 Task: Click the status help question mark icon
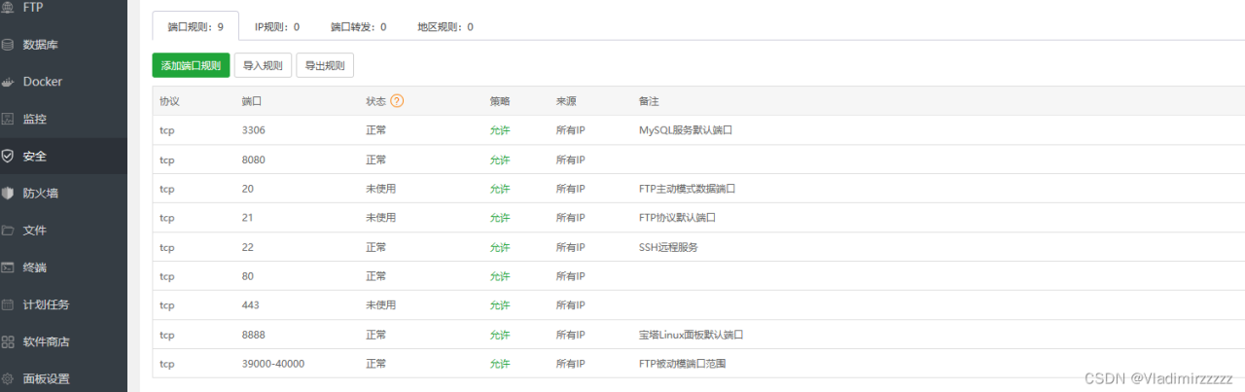pos(397,101)
